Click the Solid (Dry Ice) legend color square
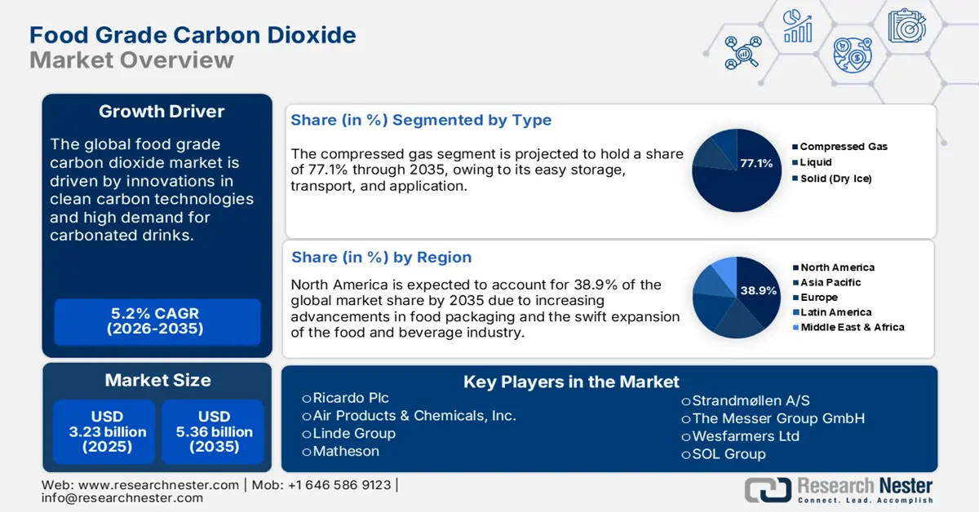Screen dimensions: 979x512 coord(795,178)
